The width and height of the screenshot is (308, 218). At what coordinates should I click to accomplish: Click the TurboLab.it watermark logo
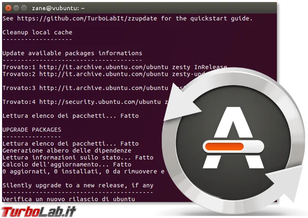[x=38, y=211]
